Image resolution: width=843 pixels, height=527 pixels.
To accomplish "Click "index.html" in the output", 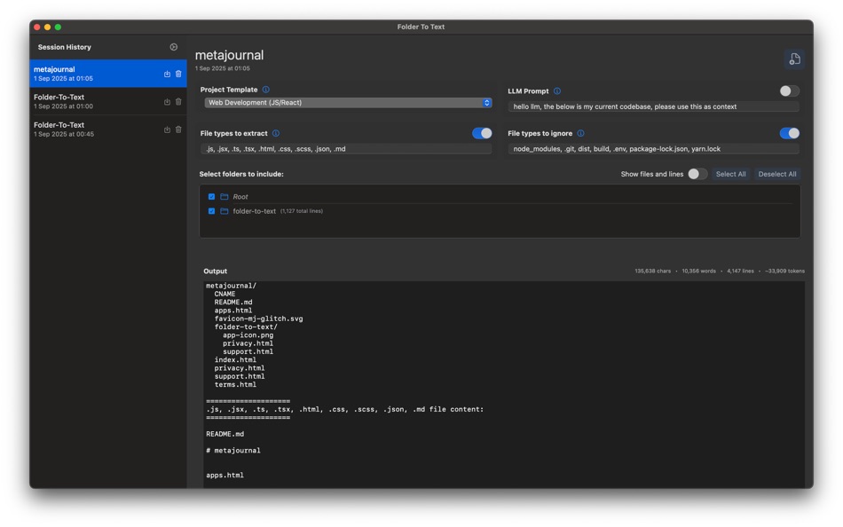I will click(235, 359).
